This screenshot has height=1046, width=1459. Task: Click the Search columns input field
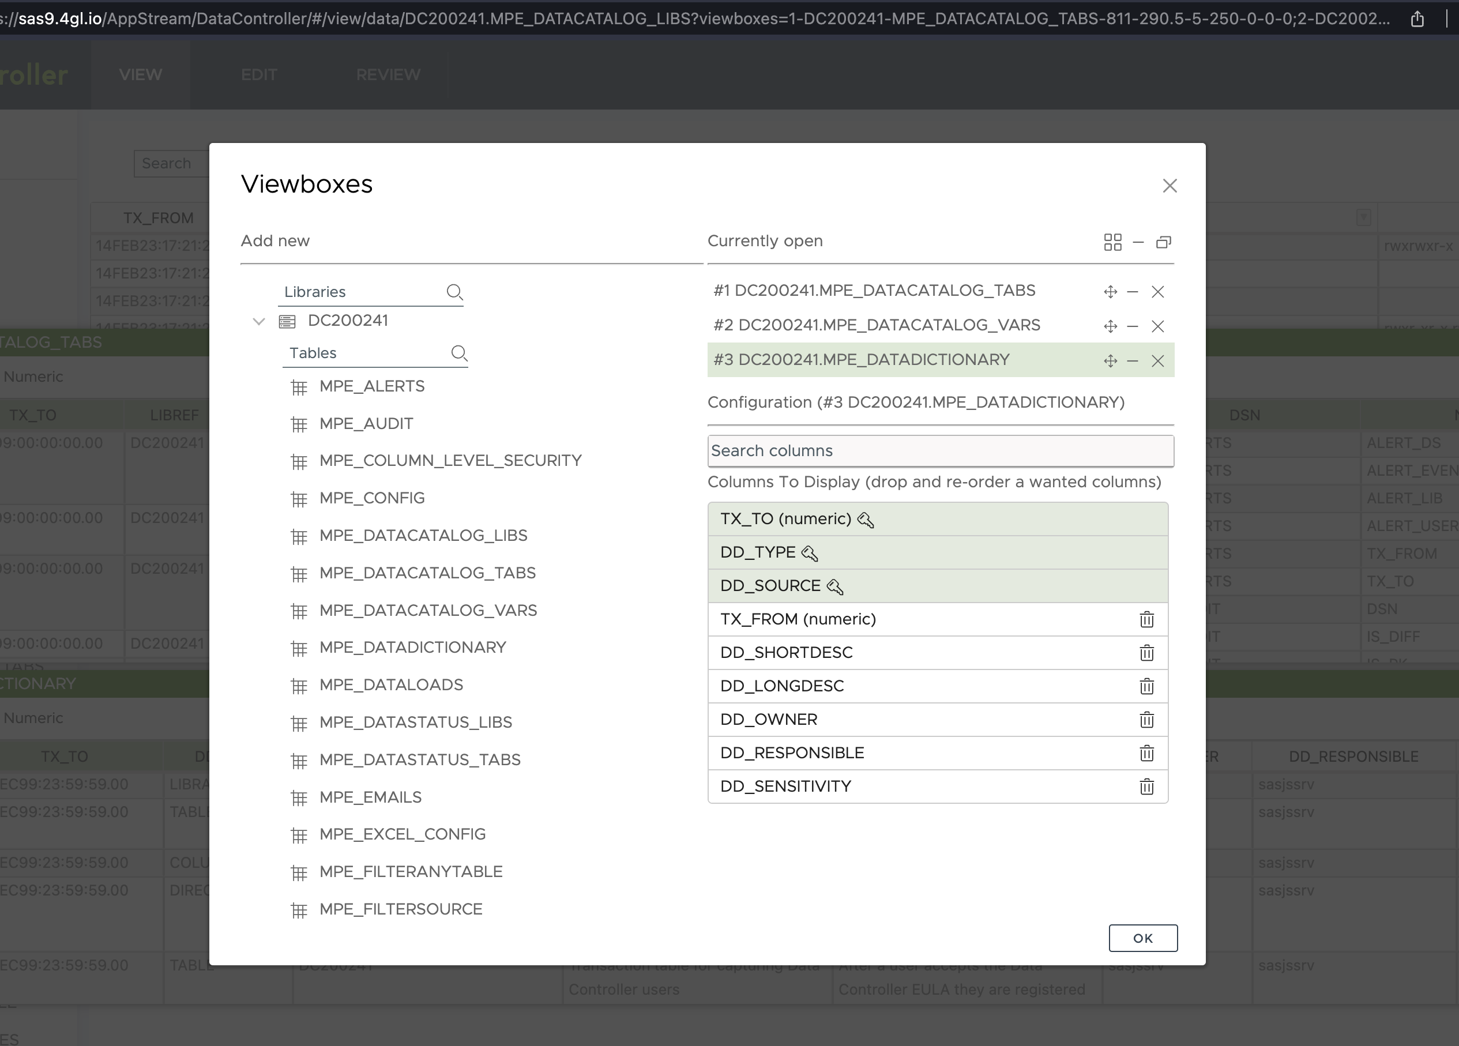pos(940,451)
